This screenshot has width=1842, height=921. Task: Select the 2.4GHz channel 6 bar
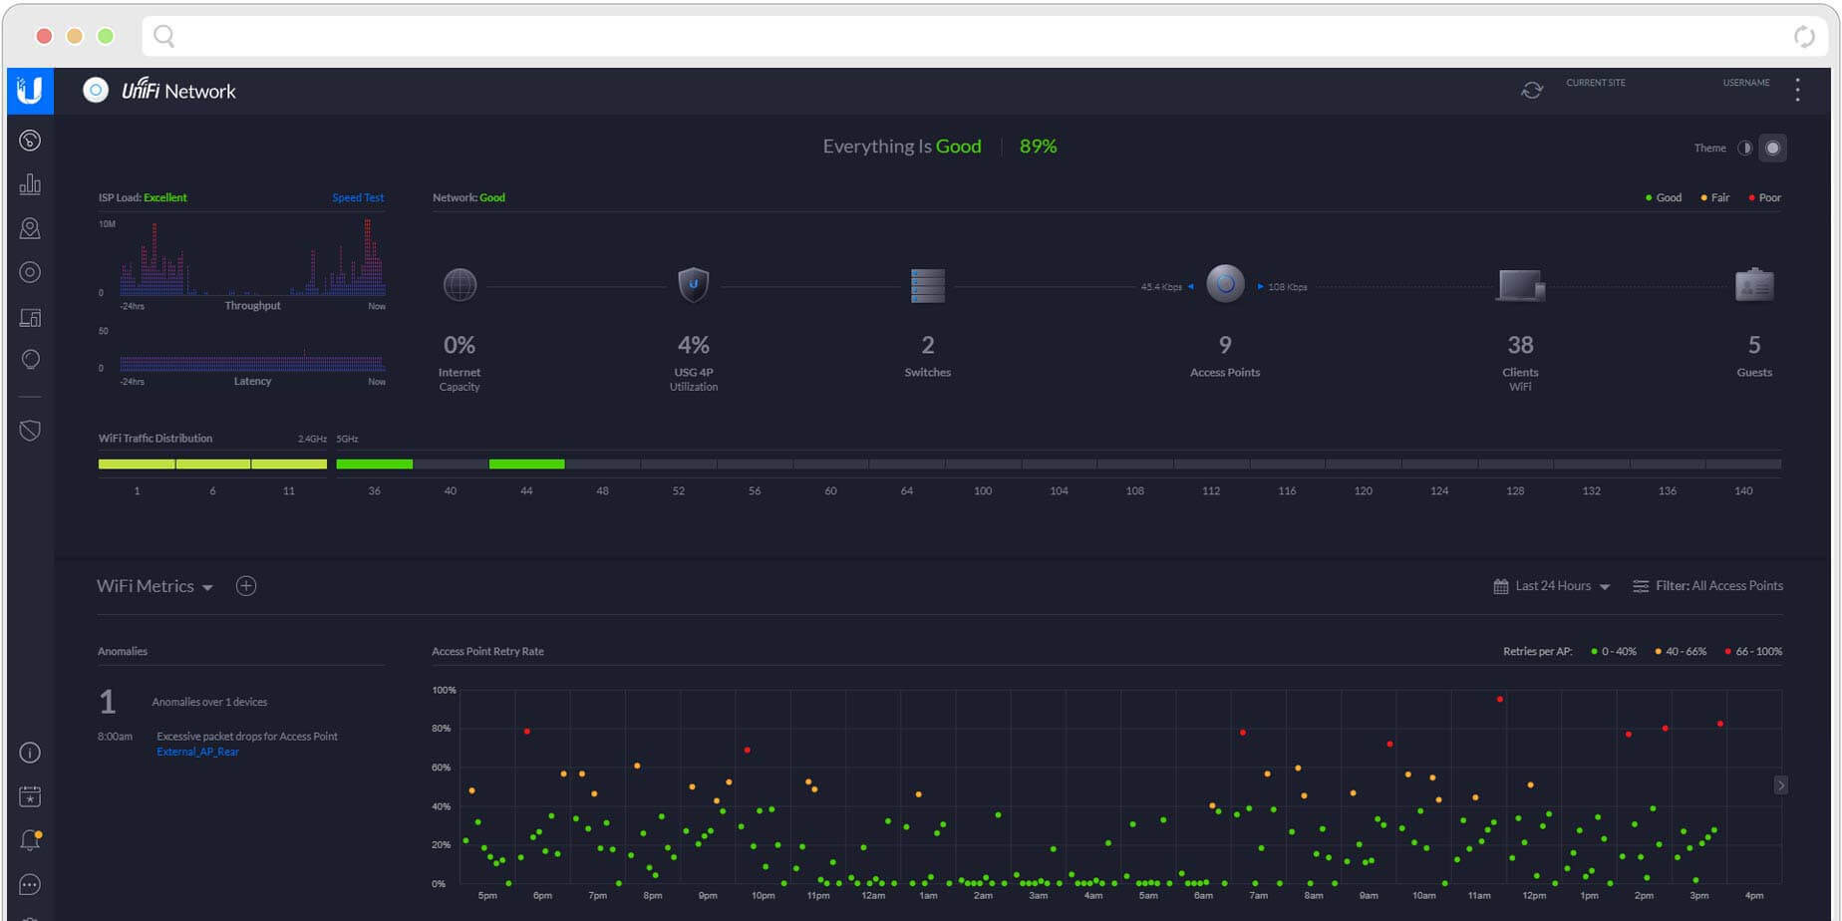tap(212, 464)
